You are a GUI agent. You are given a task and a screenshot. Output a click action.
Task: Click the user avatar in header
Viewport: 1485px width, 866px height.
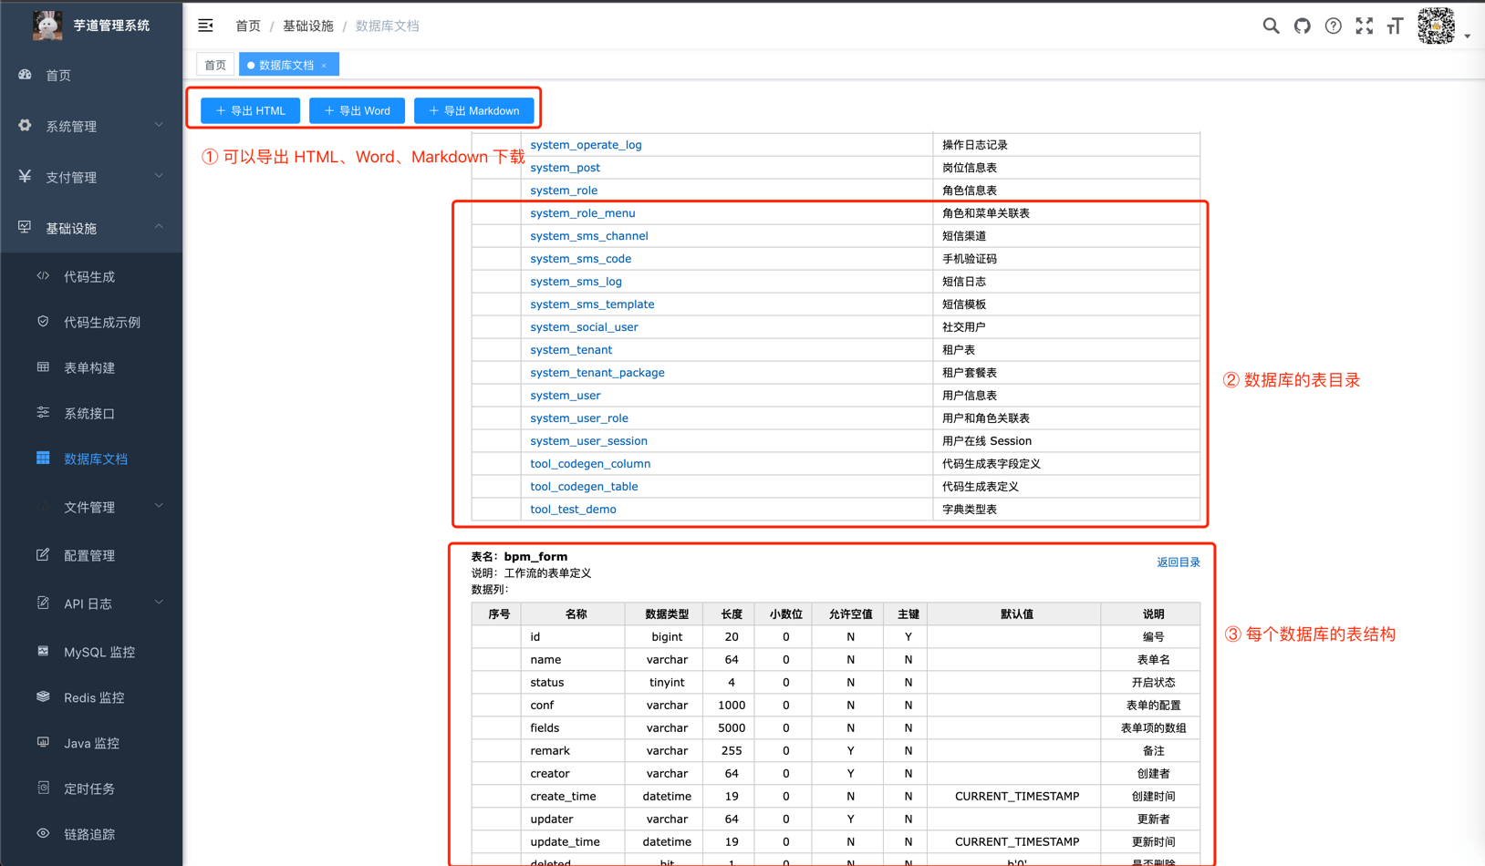(1436, 26)
